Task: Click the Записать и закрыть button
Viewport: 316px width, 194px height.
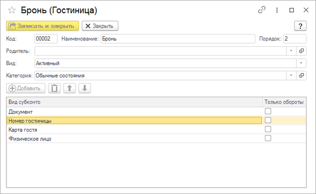Action: coord(43,26)
